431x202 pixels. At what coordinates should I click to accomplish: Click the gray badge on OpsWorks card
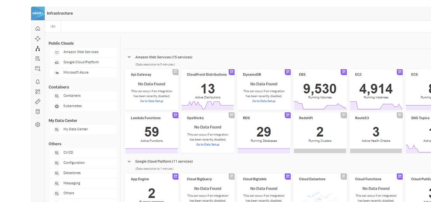click(232, 115)
